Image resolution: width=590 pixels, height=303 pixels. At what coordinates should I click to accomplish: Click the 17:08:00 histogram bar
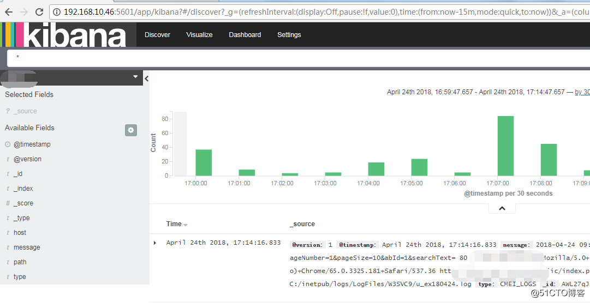pyautogui.click(x=549, y=160)
